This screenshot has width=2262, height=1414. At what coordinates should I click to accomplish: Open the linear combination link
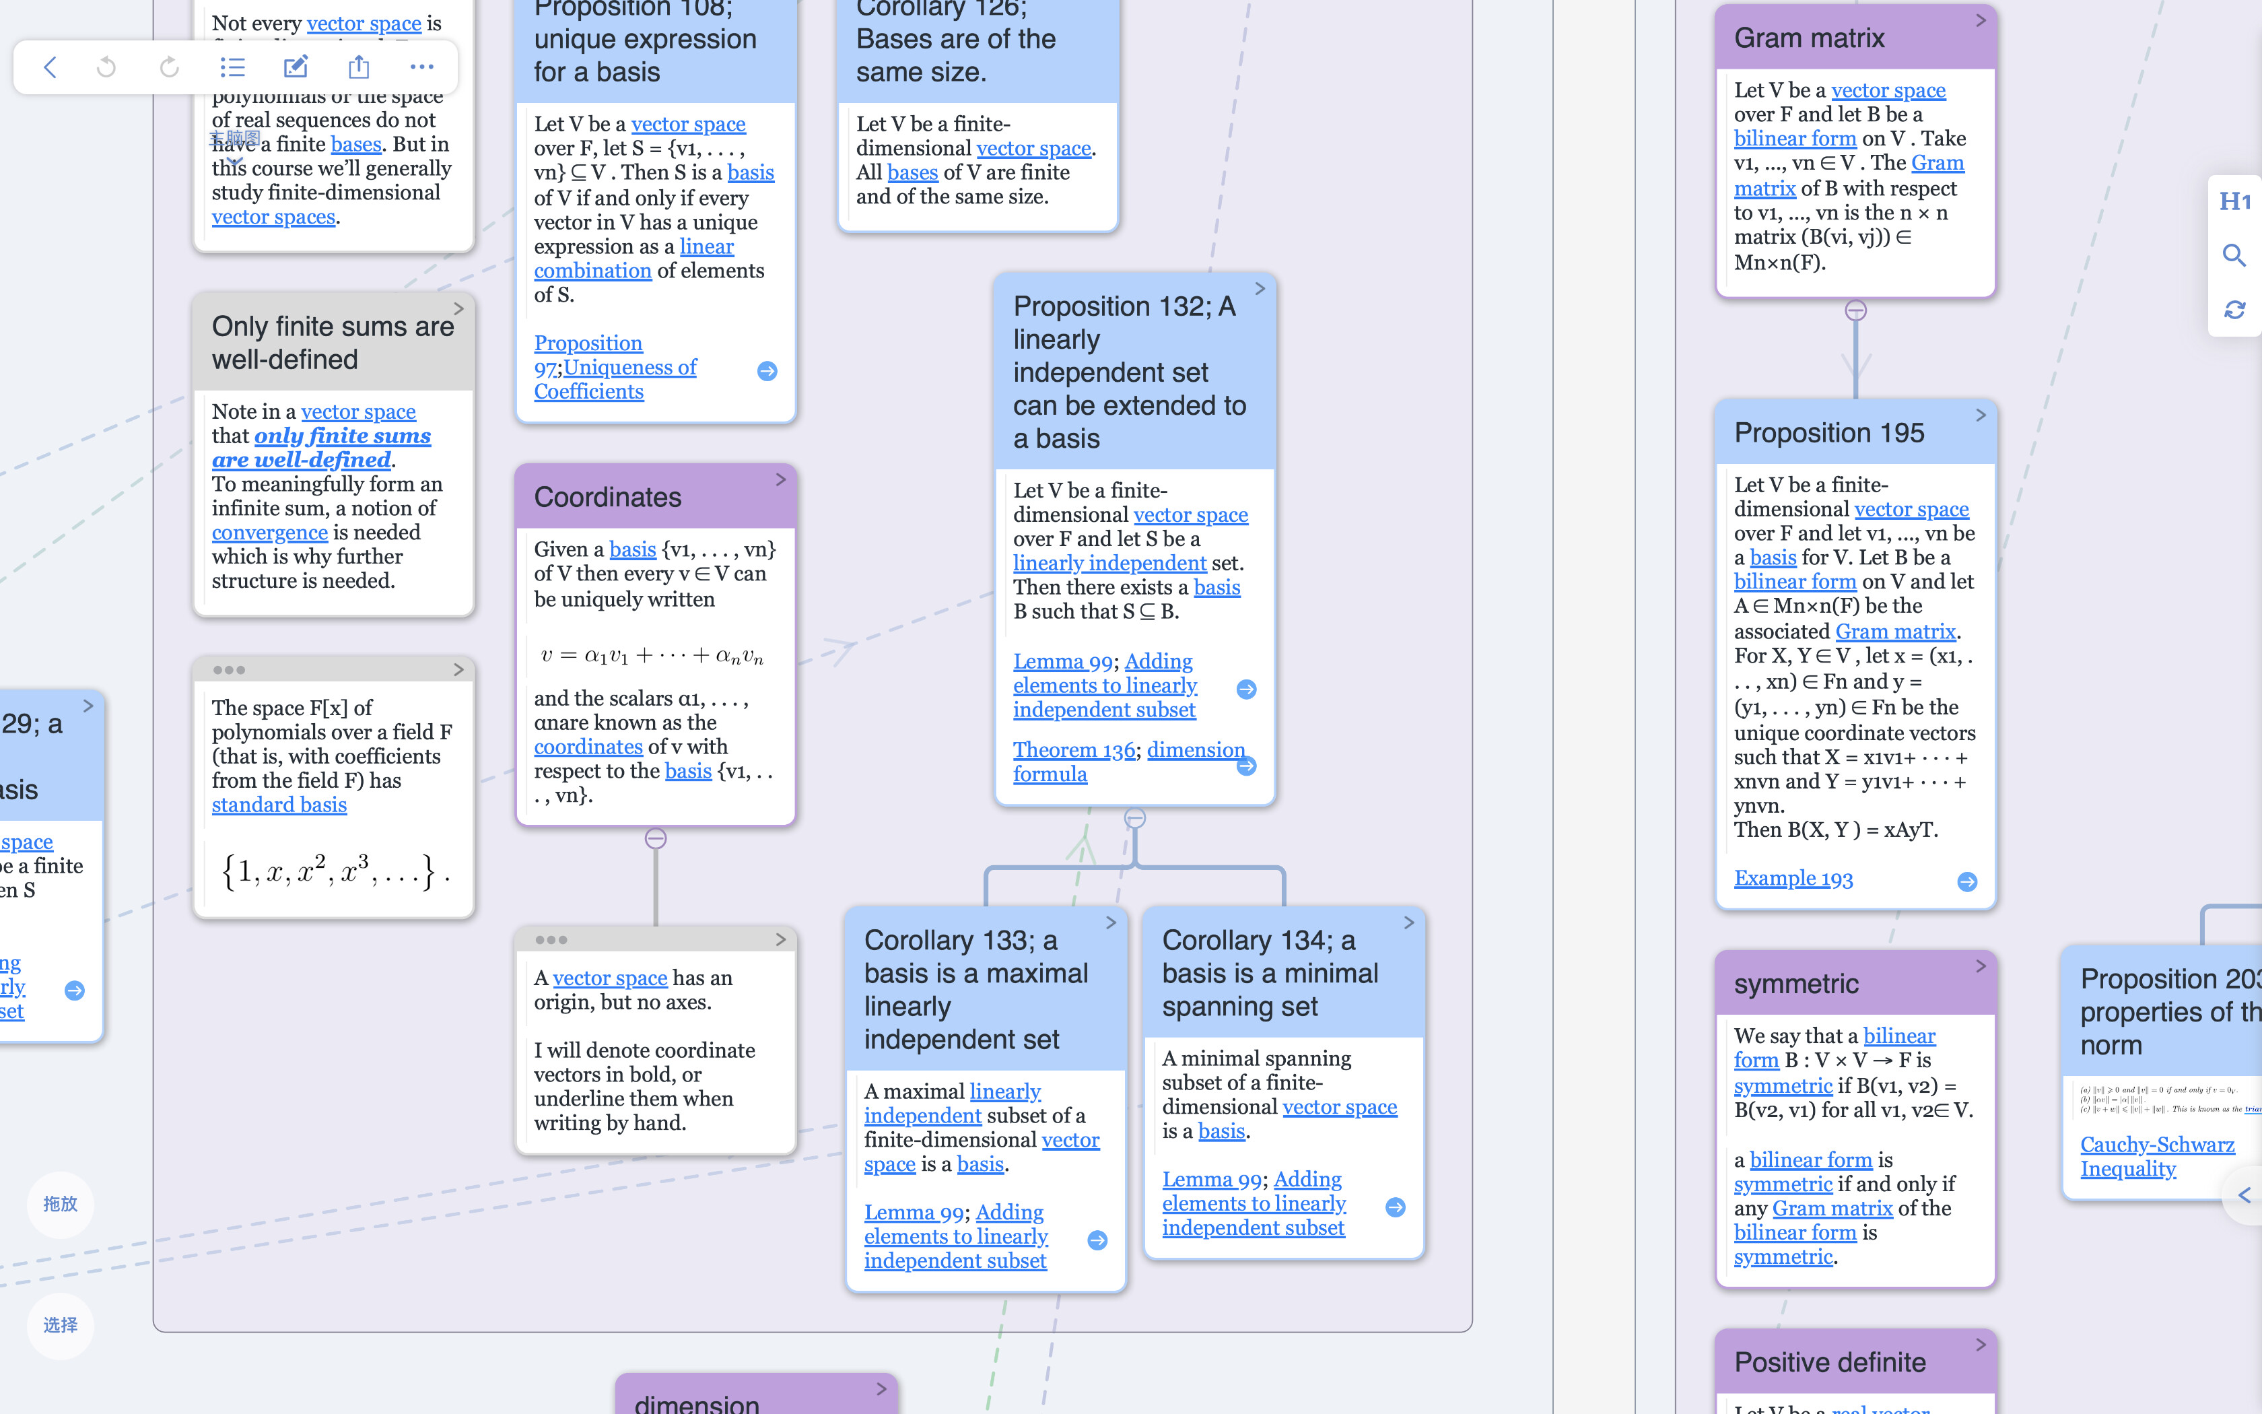click(633, 259)
